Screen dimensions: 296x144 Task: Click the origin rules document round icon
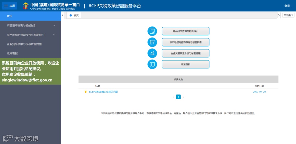click(152, 42)
